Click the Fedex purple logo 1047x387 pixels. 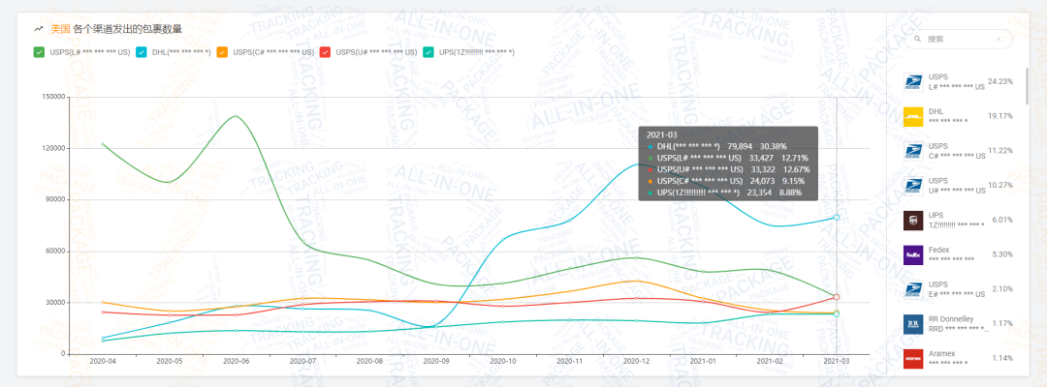pyautogui.click(x=912, y=255)
